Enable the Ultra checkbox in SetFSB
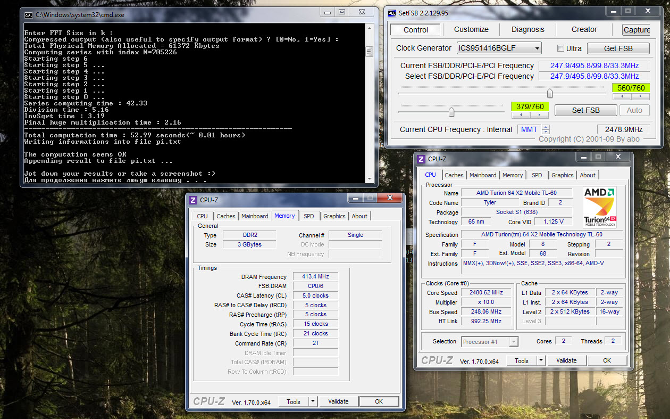This screenshot has height=419, width=670. coord(560,48)
